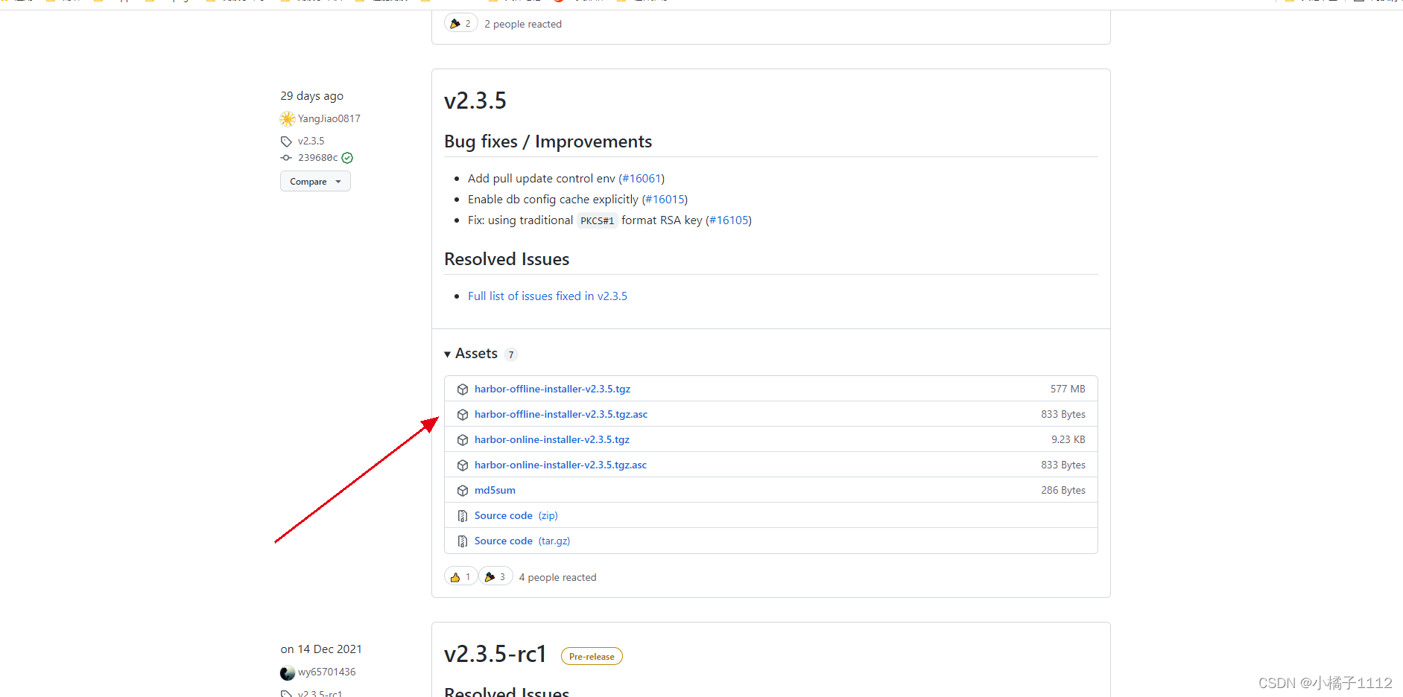Click the PKCS#1 code label

coord(598,221)
